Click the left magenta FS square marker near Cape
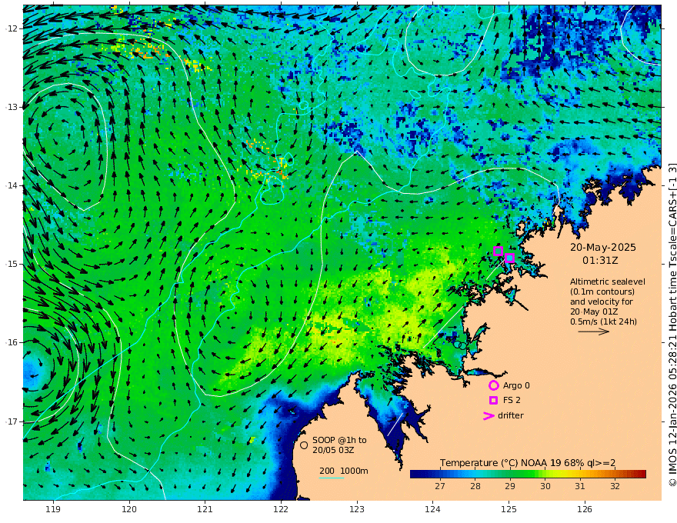This screenshot has height=523, width=677. 498,251
